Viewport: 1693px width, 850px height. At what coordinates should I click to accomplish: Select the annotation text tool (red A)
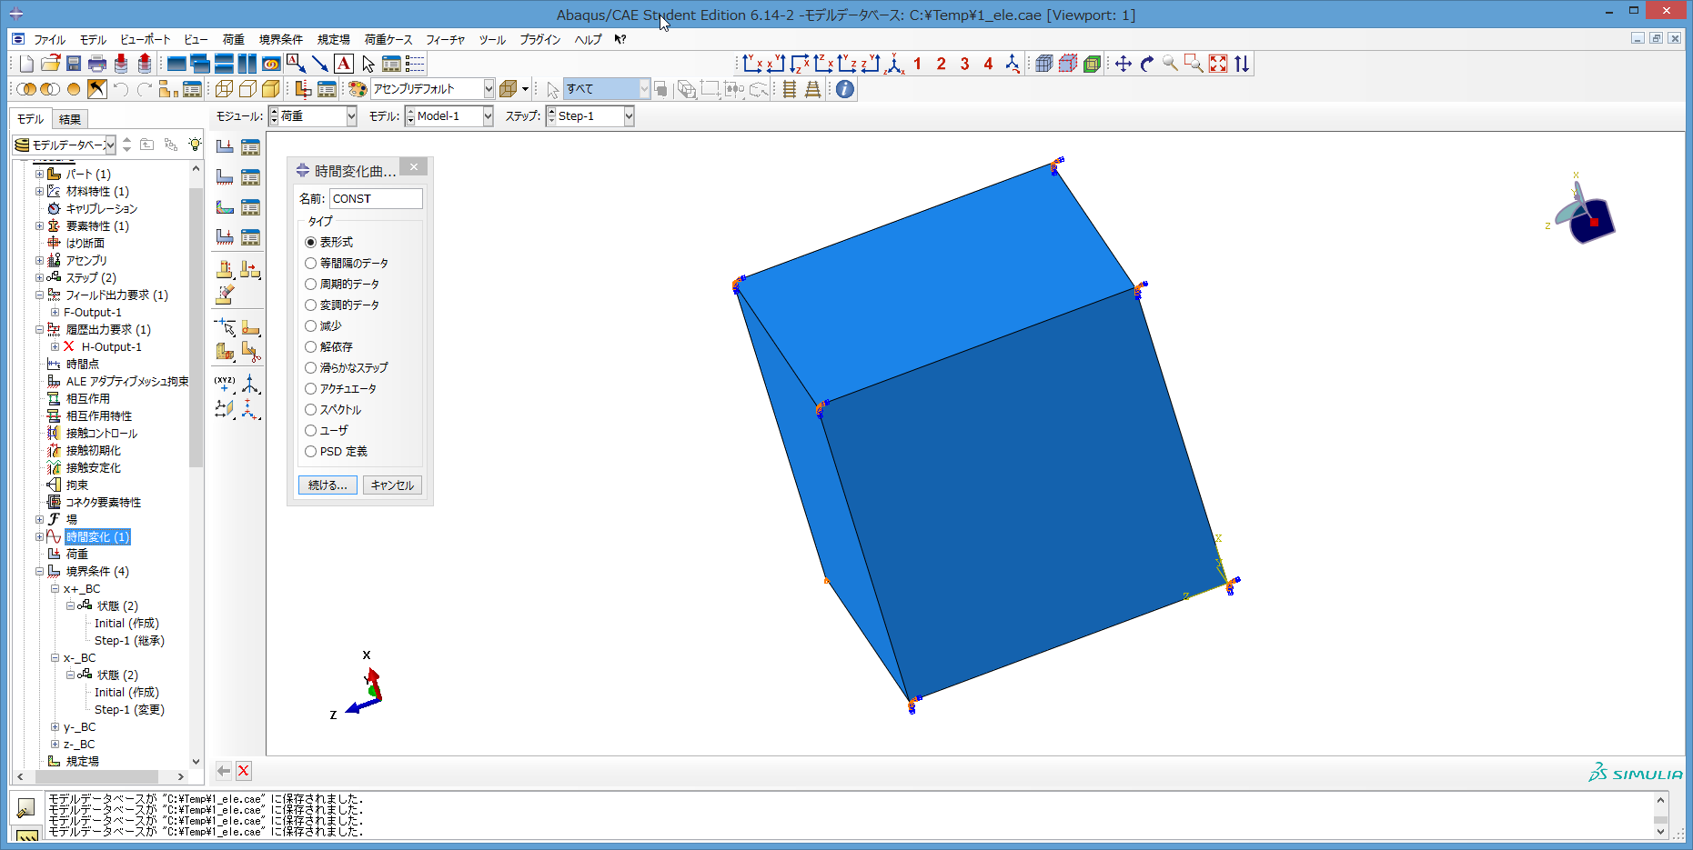click(x=344, y=64)
